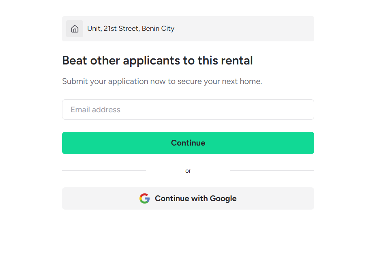373x253 pixels.
Task: Click the gray property address banner
Action: click(243, 29)
